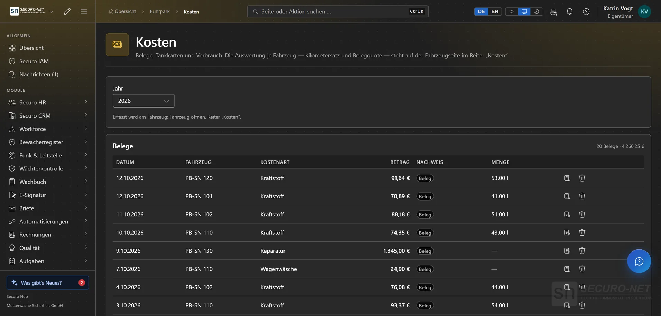The width and height of the screenshot is (661, 316).
Task: Delete the 1.345,00 € Reparatur entry
Action: pyautogui.click(x=582, y=251)
